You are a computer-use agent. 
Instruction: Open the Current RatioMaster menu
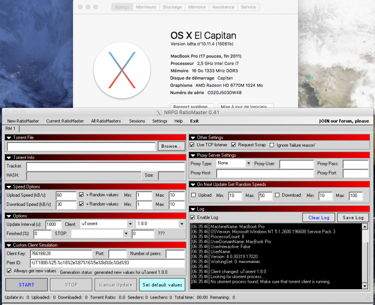pos(65,121)
